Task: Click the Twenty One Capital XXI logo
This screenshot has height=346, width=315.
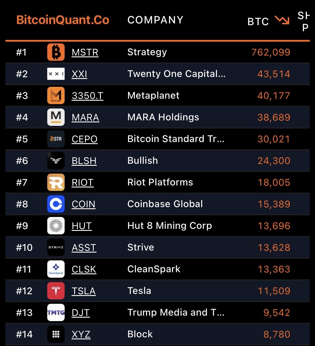Action: (56, 74)
